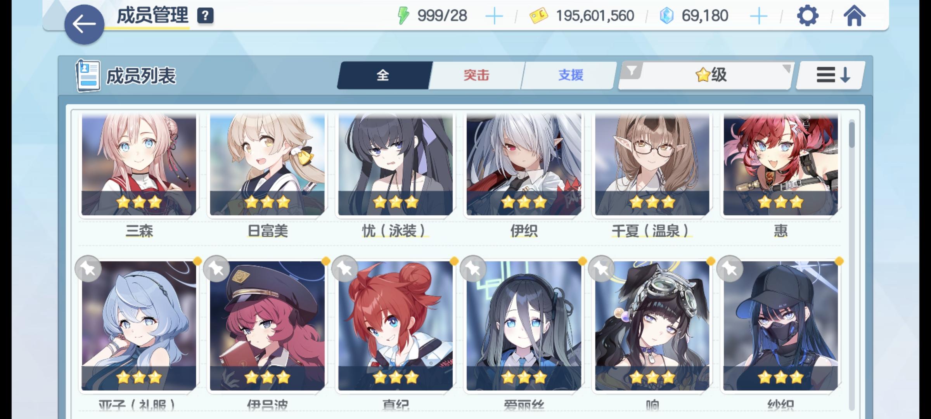Click the green energy lightning icon

pos(403,16)
